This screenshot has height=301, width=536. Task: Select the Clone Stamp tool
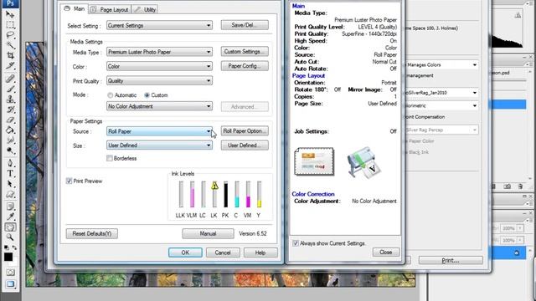(10, 99)
